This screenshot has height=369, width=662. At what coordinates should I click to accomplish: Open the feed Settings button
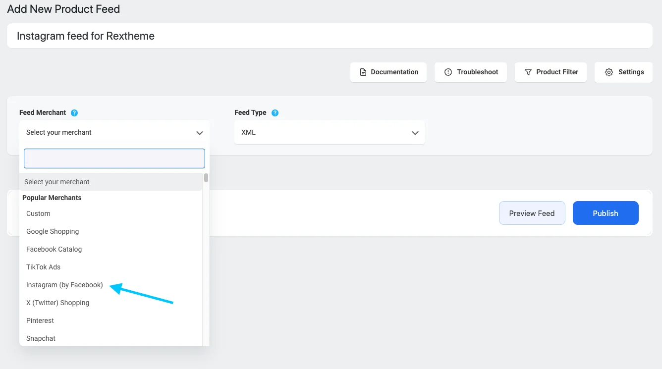point(623,72)
